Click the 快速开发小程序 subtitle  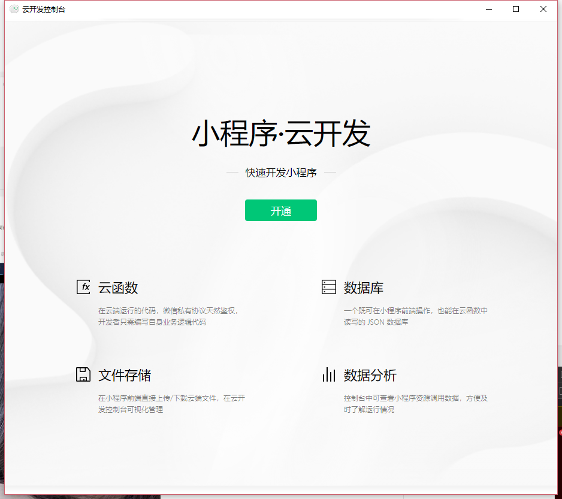[281, 173]
